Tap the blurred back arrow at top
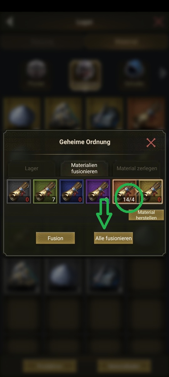This screenshot has height=377, width=169. [x=10, y=22]
